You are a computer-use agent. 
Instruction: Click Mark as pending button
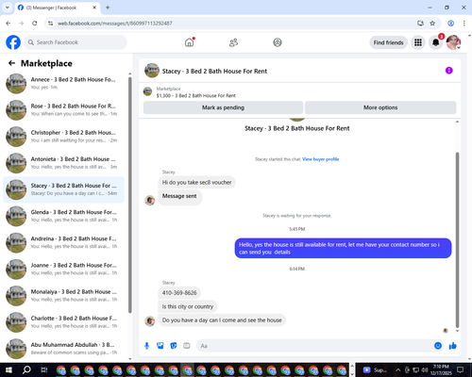(x=223, y=107)
